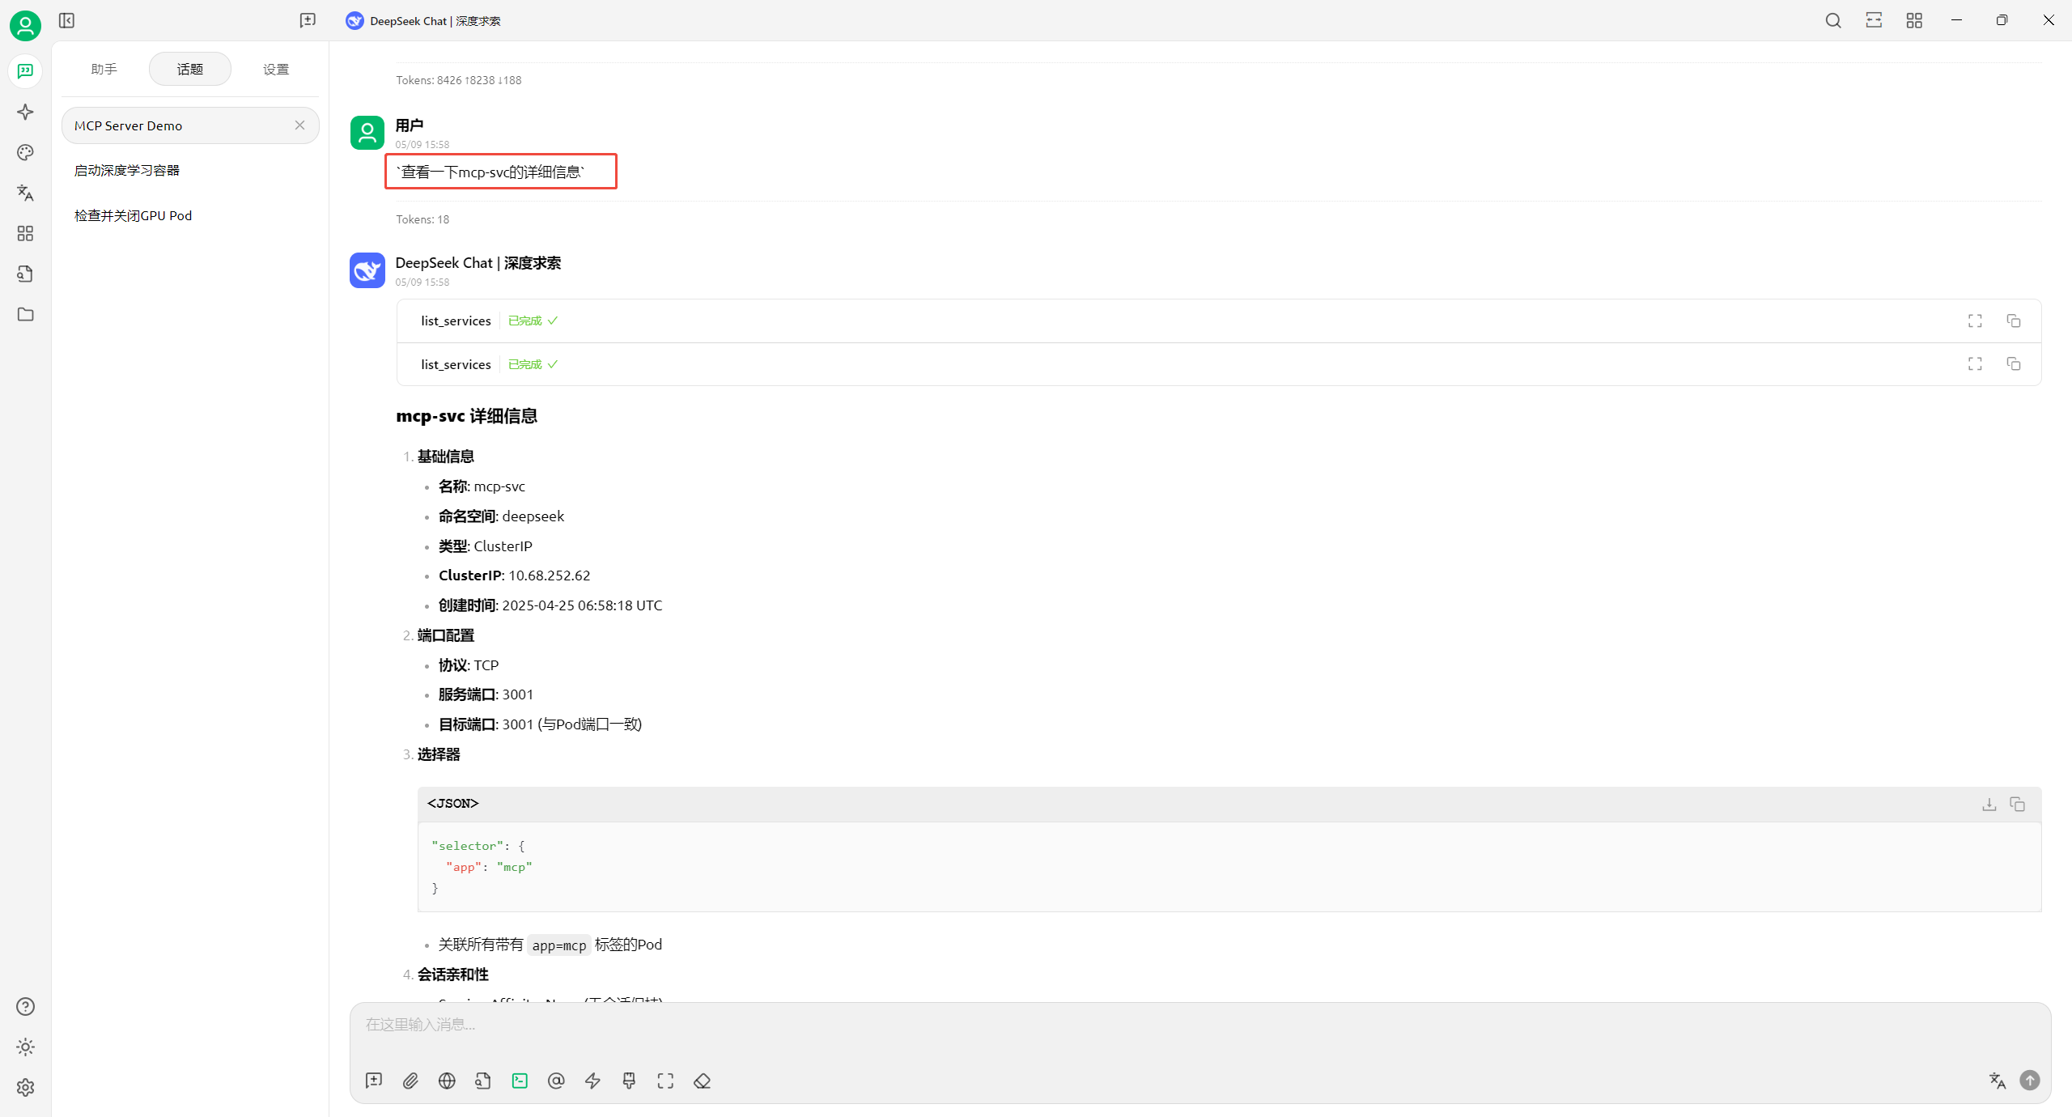Start new topic from input toolbar
This screenshot has height=1117, width=2072.
click(374, 1081)
